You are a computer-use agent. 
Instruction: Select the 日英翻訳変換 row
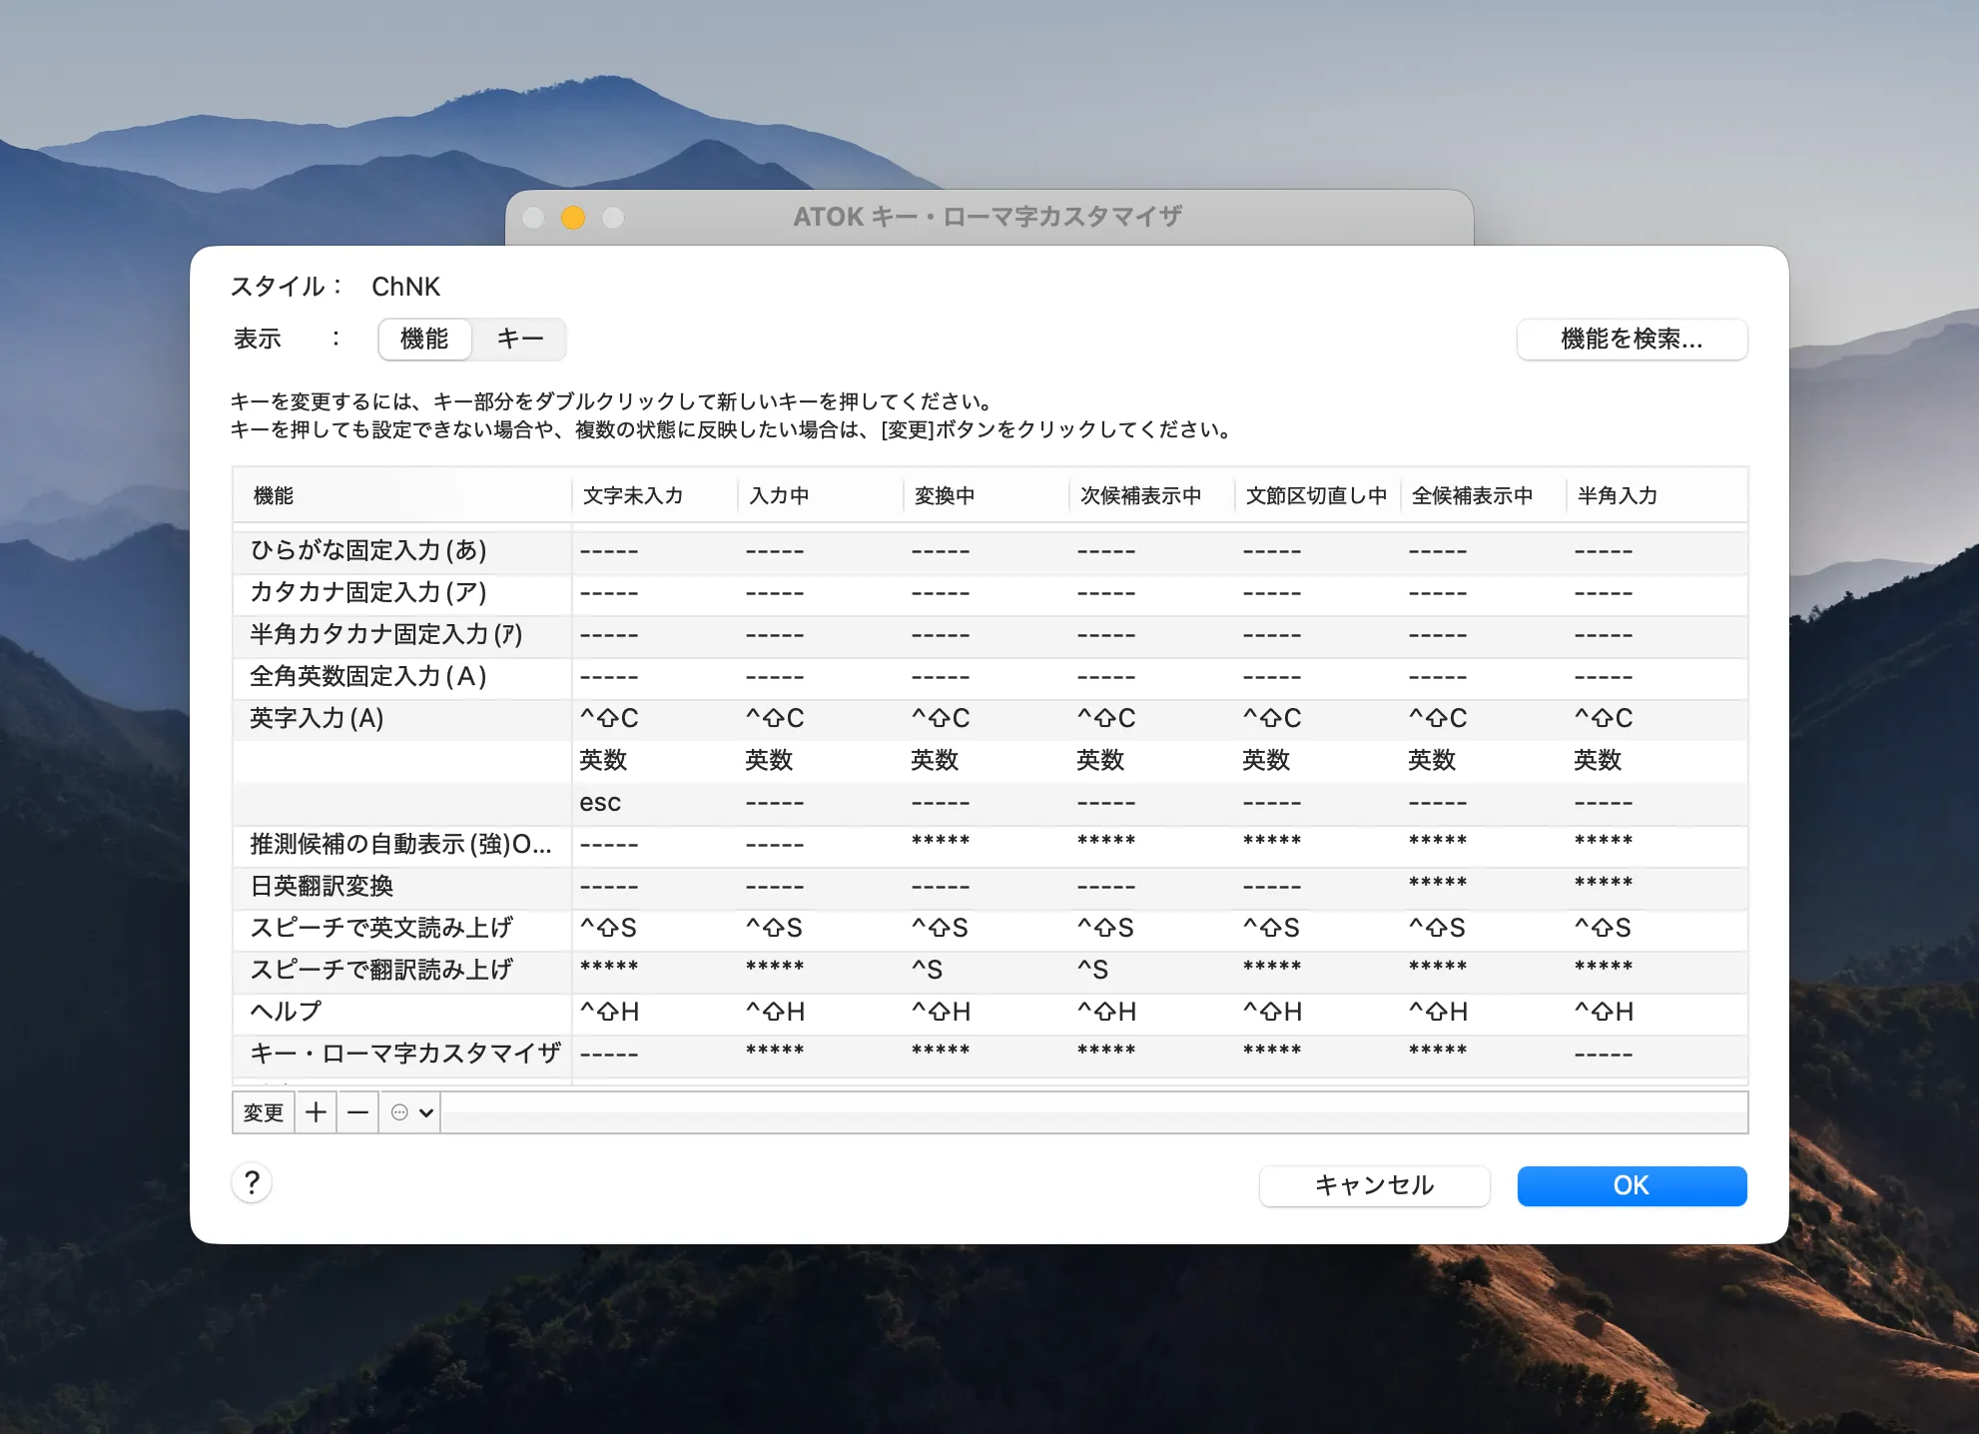pos(990,887)
